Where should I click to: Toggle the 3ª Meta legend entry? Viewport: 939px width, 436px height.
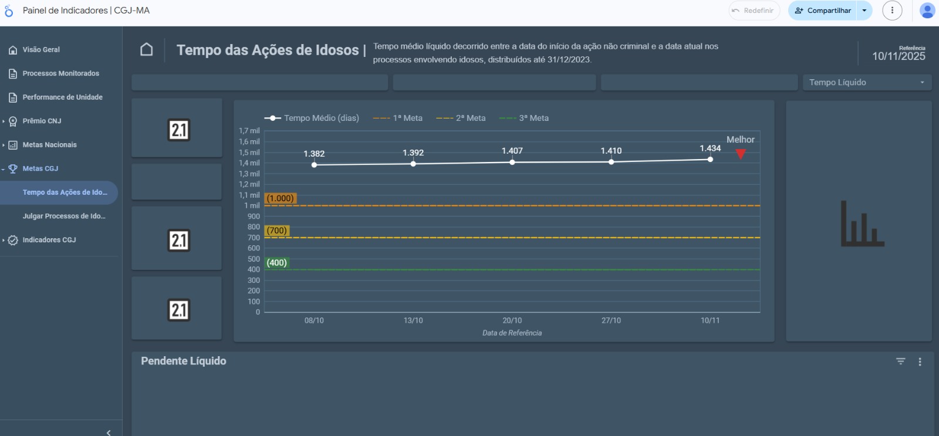[524, 118]
